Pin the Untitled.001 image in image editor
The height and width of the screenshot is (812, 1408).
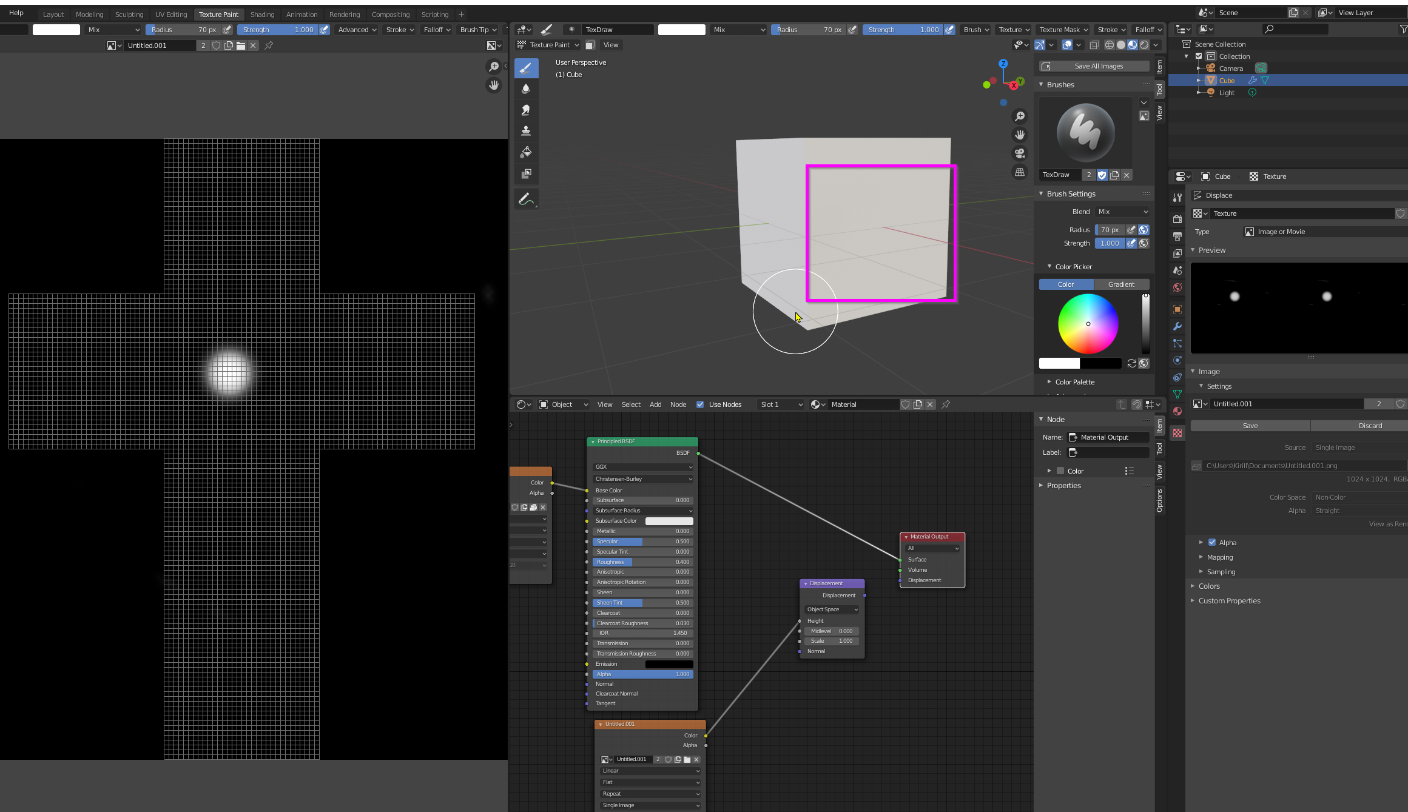pos(269,45)
